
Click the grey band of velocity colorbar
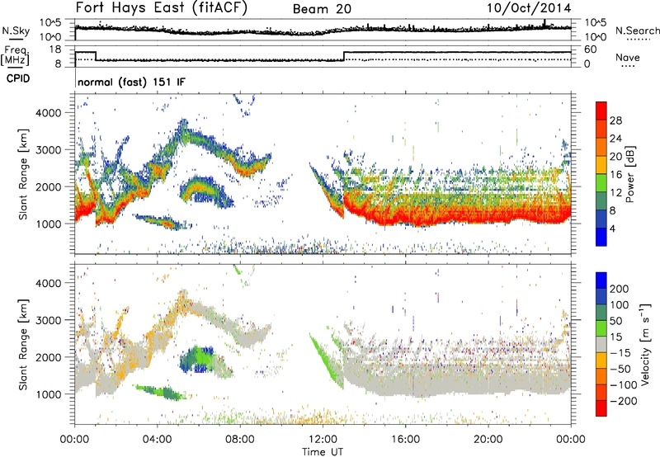pyautogui.click(x=601, y=344)
